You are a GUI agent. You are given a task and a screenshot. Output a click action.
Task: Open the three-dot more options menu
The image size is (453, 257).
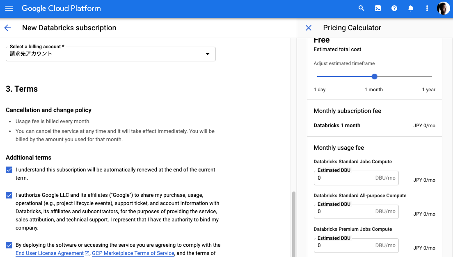[x=427, y=8]
